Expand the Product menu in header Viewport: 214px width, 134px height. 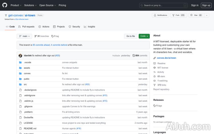16,5
